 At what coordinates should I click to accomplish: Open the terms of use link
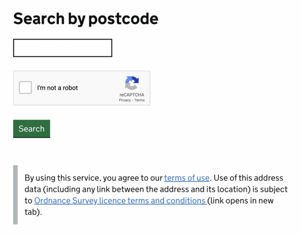pos(187,178)
